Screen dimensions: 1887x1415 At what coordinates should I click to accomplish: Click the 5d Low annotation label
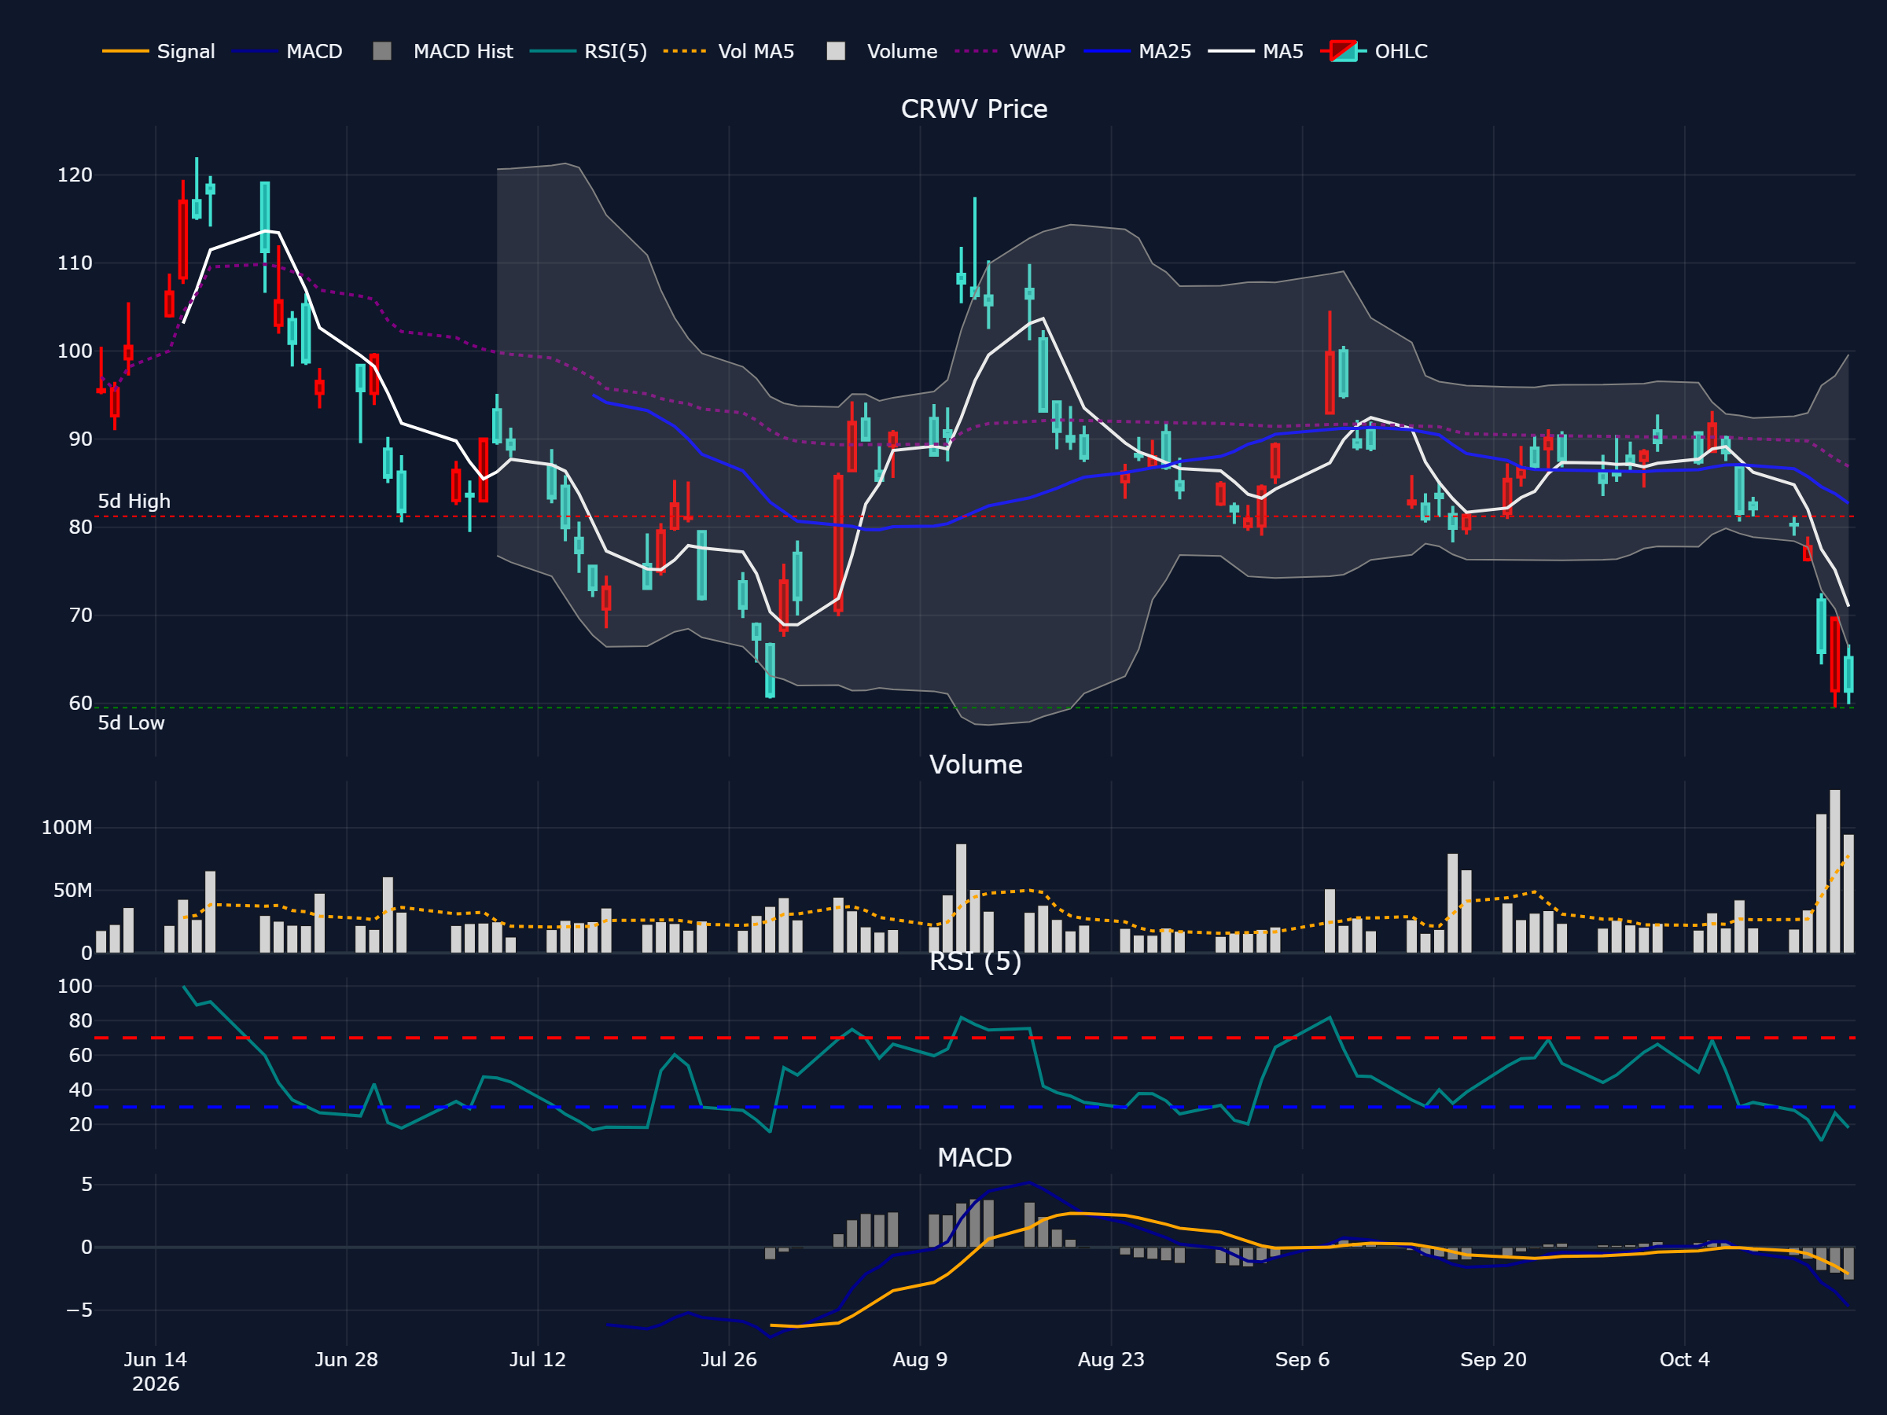(x=131, y=723)
